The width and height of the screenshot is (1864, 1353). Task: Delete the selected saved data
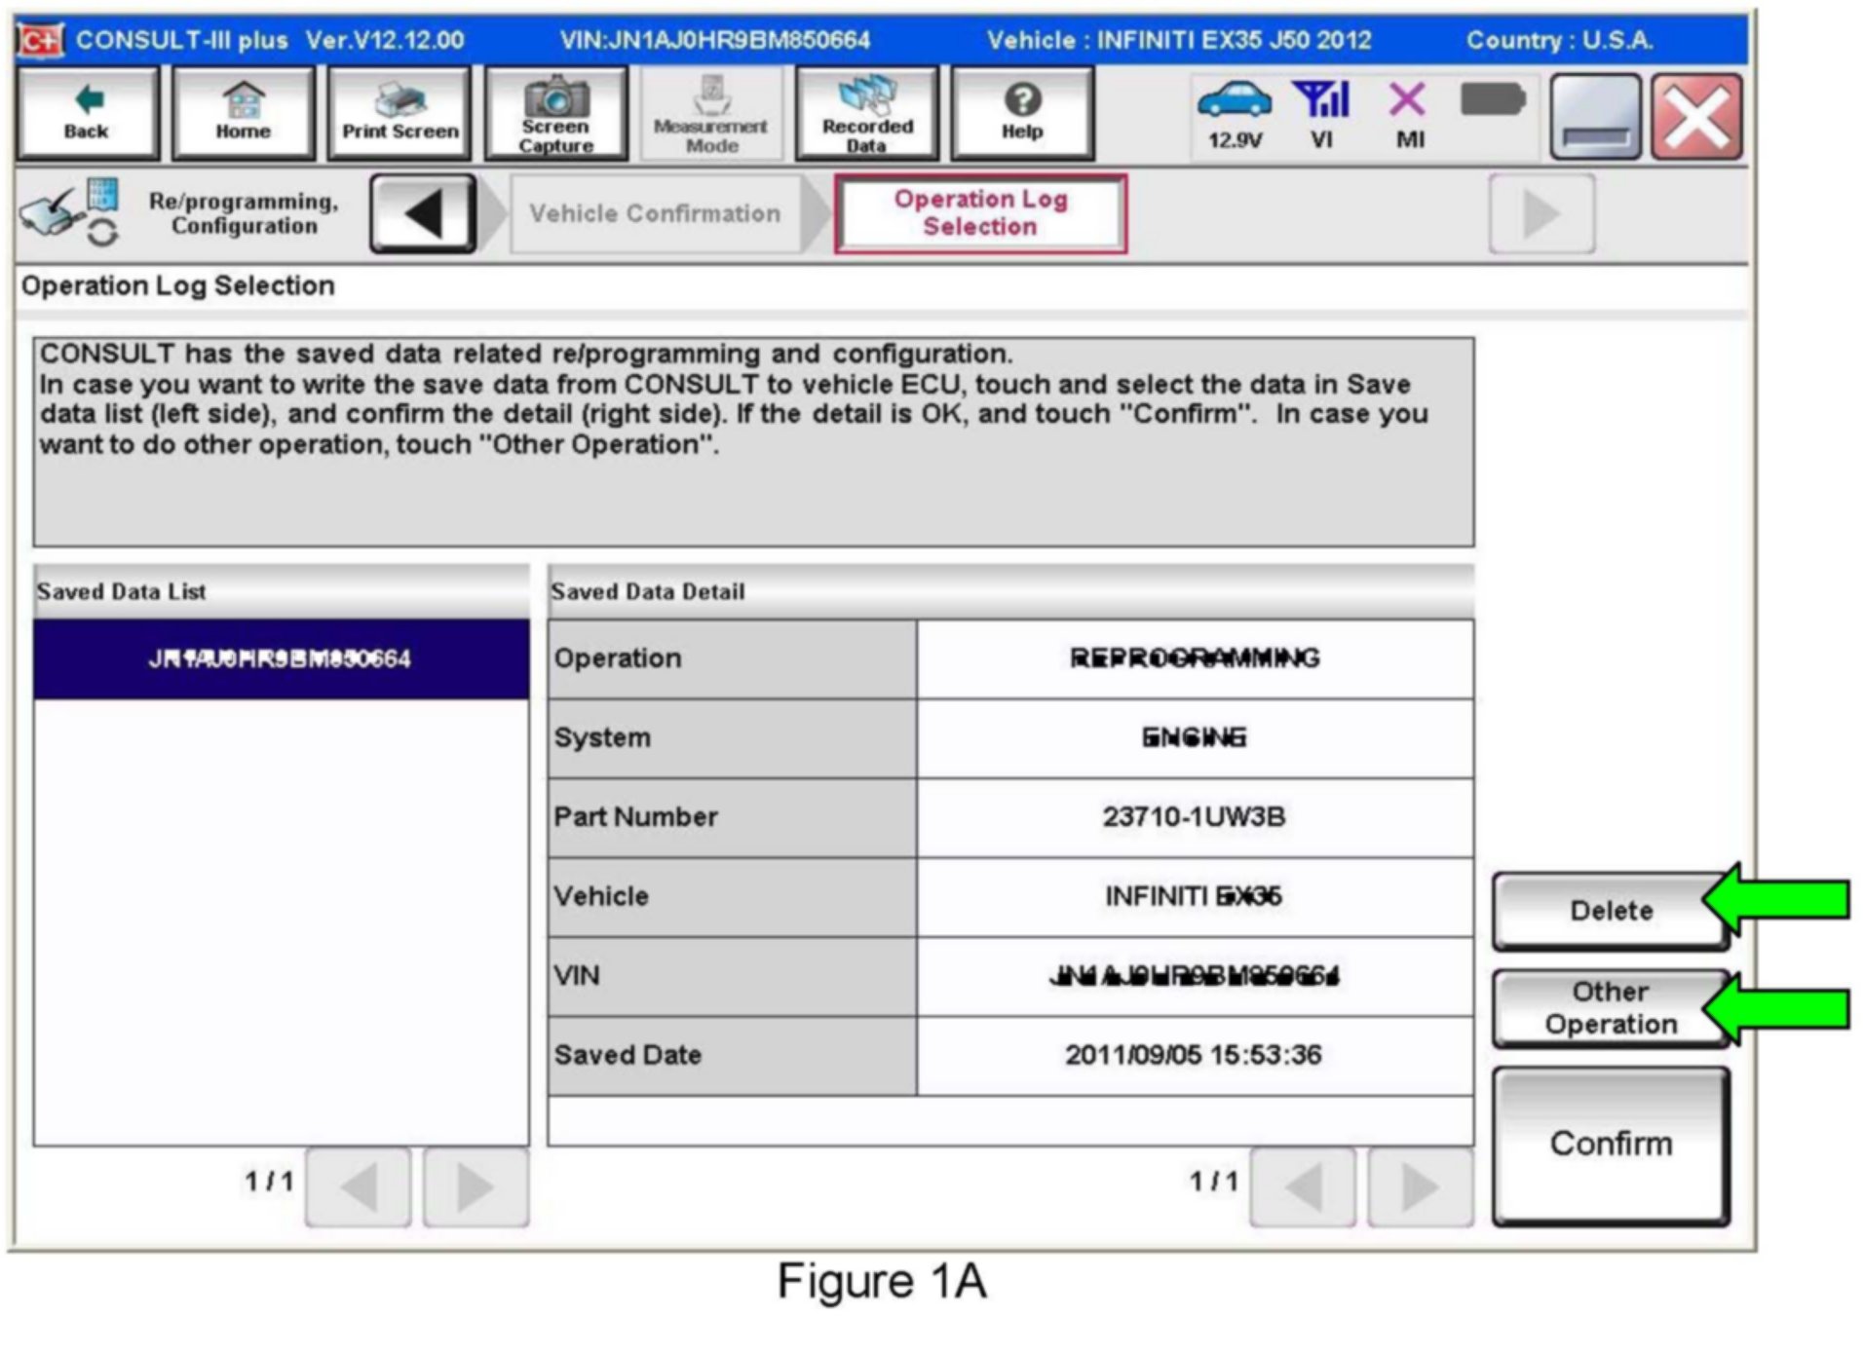click(x=1609, y=911)
